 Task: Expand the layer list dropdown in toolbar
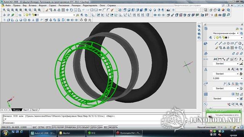pos(74,15)
